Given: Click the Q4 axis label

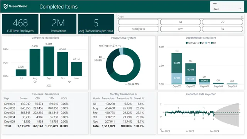Looking at the screenshot, I should click(x=69, y=81).
